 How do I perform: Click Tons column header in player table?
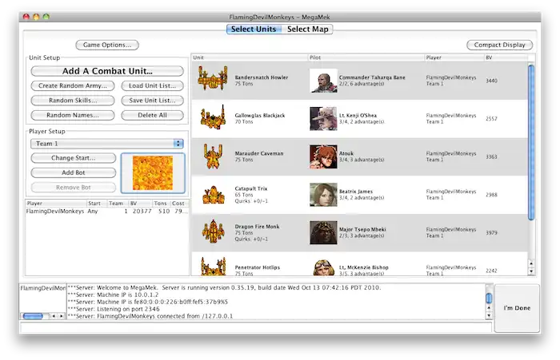click(x=161, y=204)
